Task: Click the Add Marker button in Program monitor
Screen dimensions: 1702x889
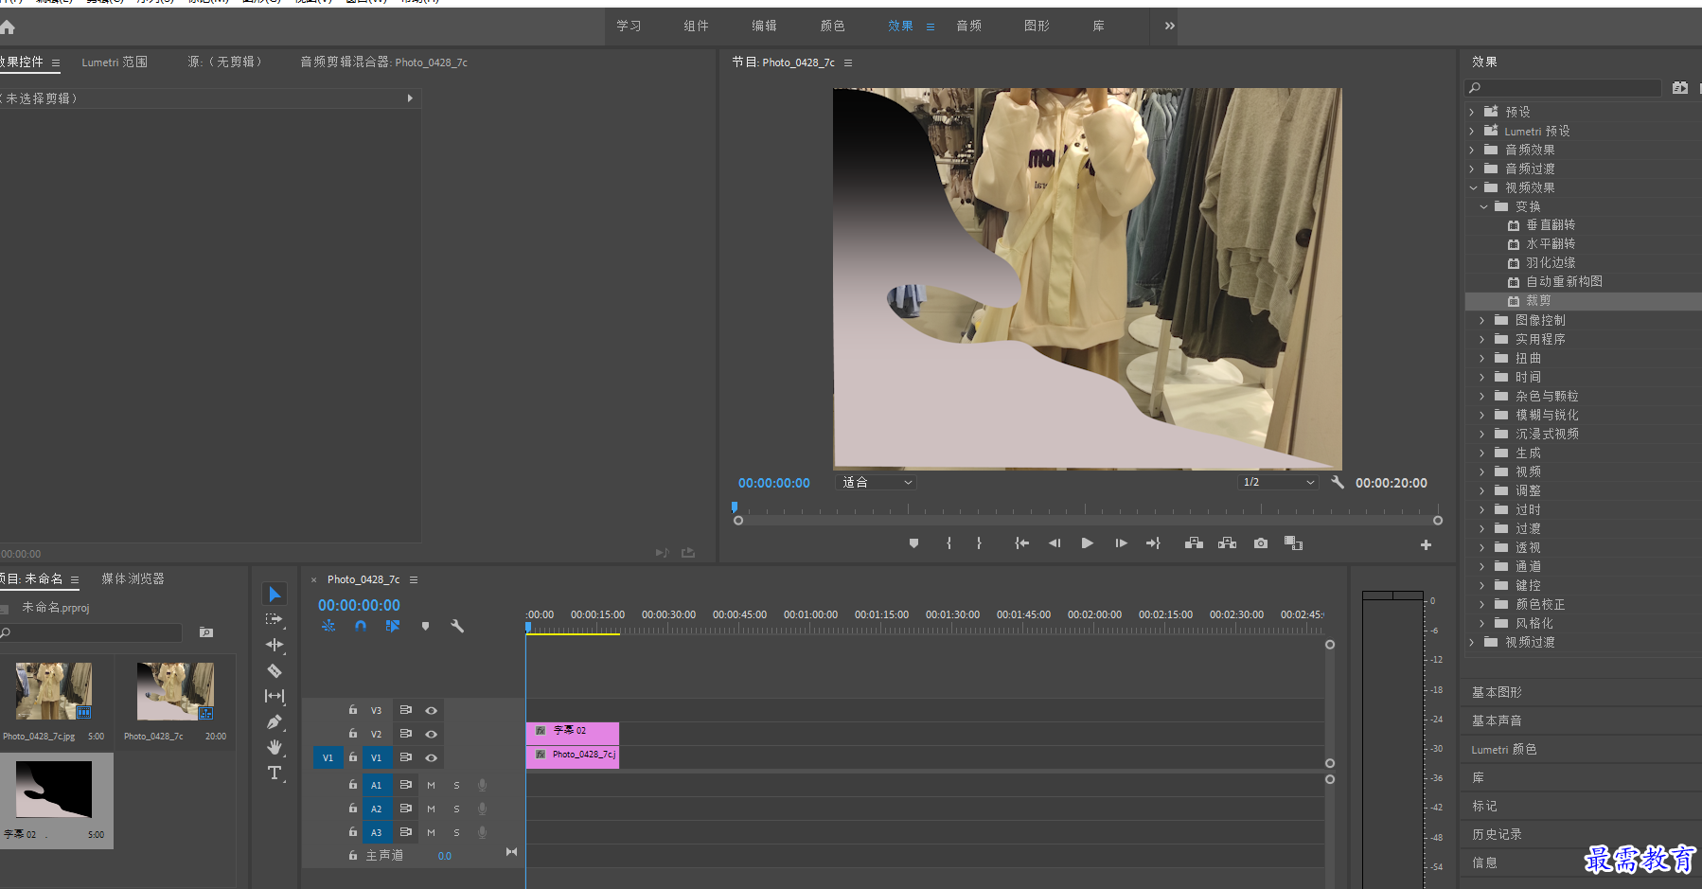Action: [913, 543]
